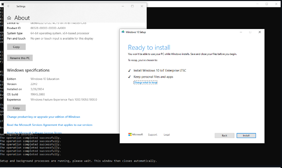The height and width of the screenshot is (168, 282).
Task: Click the Setup and background processes console line
Action: pos(78,161)
